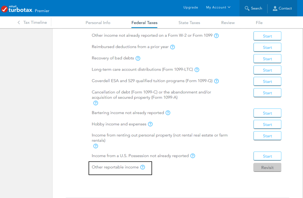The height and width of the screenshot is (198, 303).
Task: Click the Upgrade link in header
Action: [x=191, y=8]
